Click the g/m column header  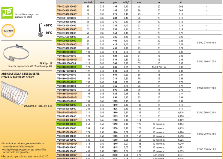pos(115,2)
